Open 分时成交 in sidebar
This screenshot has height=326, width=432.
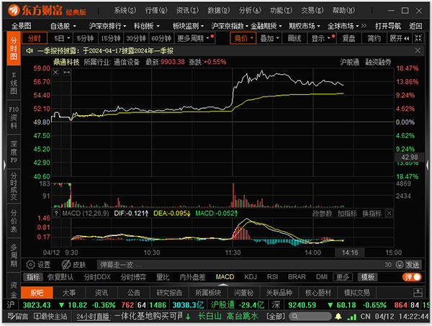tap(14, 186)
